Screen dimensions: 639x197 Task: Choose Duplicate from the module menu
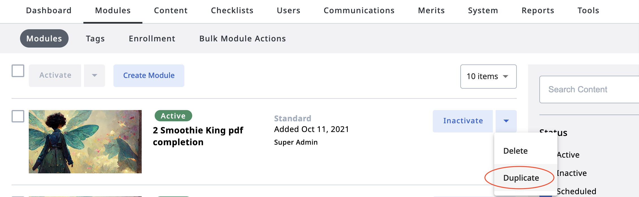tap(521, 178)
